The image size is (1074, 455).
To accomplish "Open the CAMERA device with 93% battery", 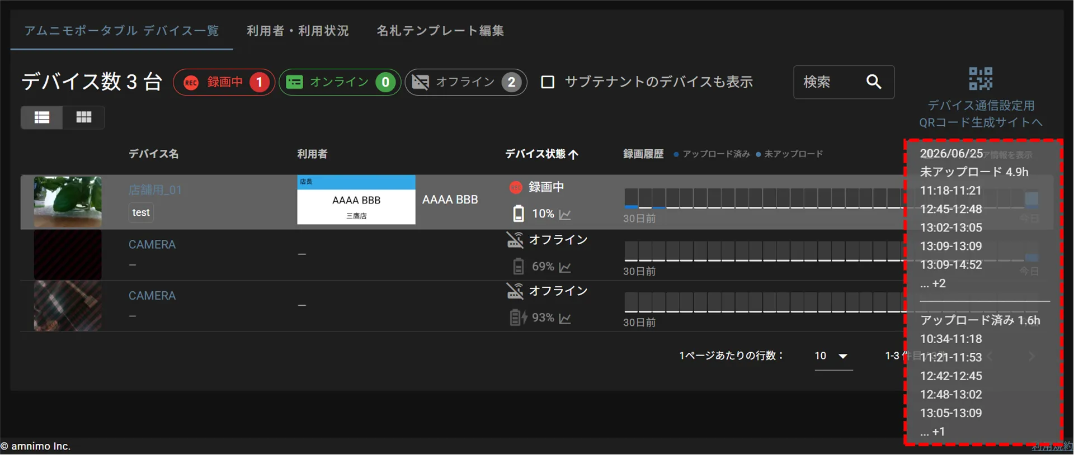I will [152, 296].
